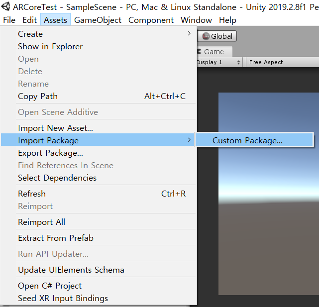Click the Create submenu arrow
Viewport: 319px width, 307px height.
click(x=189, y=33)
